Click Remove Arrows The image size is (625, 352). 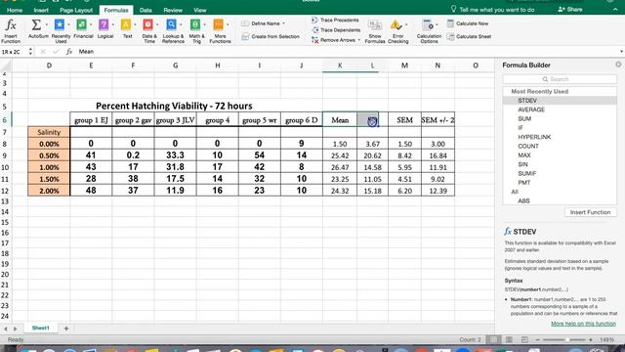[x=333, y=40]
